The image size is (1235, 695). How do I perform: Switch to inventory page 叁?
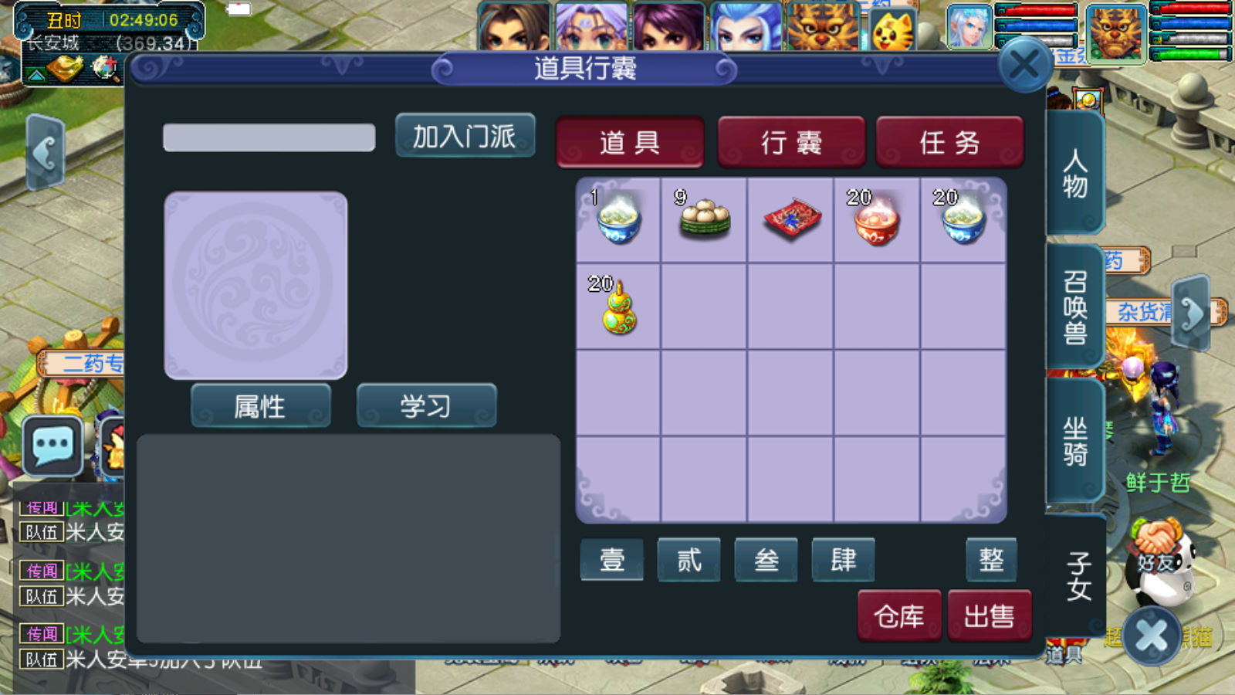coord(766,559)
